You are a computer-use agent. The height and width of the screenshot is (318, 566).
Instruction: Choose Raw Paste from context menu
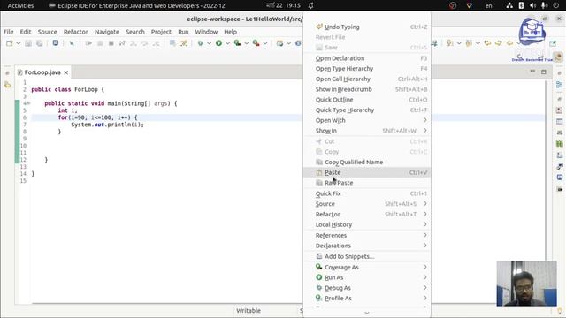tap(367, 183)
